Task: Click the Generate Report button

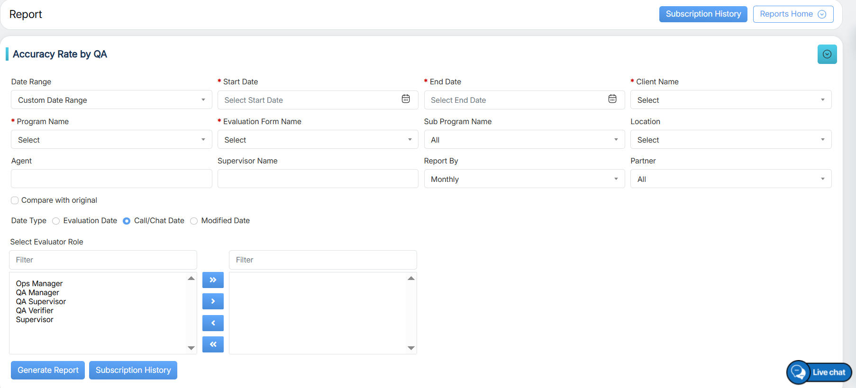Action: (48, 370)
